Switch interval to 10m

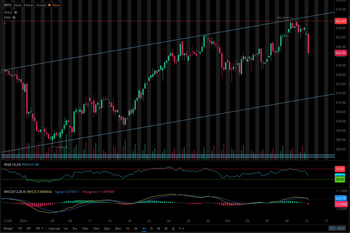pyautogui.click(x=85, y=228)
